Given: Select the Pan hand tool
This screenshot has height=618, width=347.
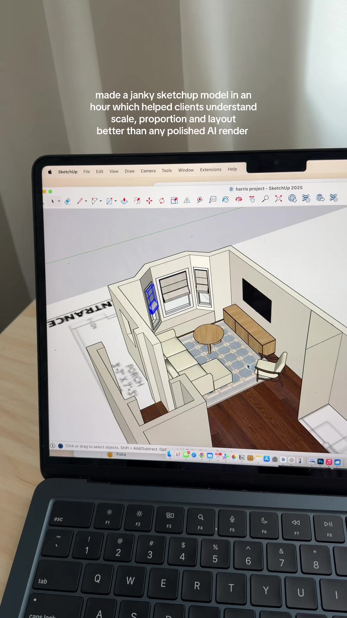Looking at the screenshot, I should tap(252, 199).
